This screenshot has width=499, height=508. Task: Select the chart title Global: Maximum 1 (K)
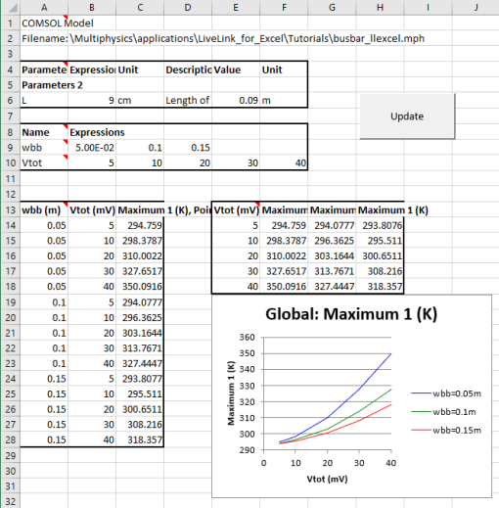point(351,314)
